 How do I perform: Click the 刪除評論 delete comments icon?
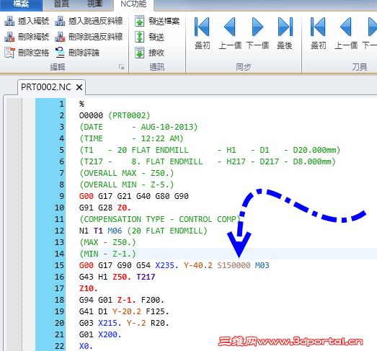pos(60,53)
